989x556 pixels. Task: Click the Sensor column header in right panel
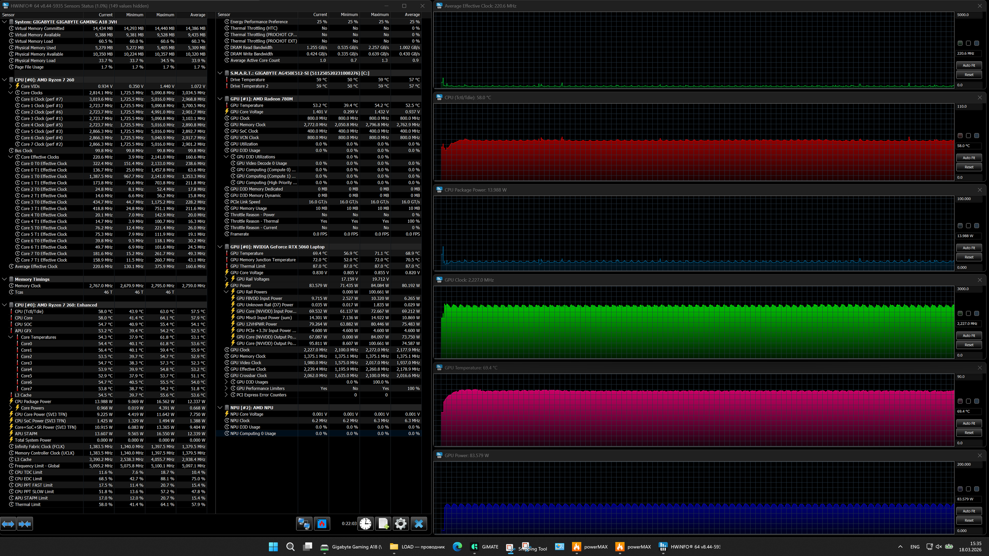tap(224, 14)
